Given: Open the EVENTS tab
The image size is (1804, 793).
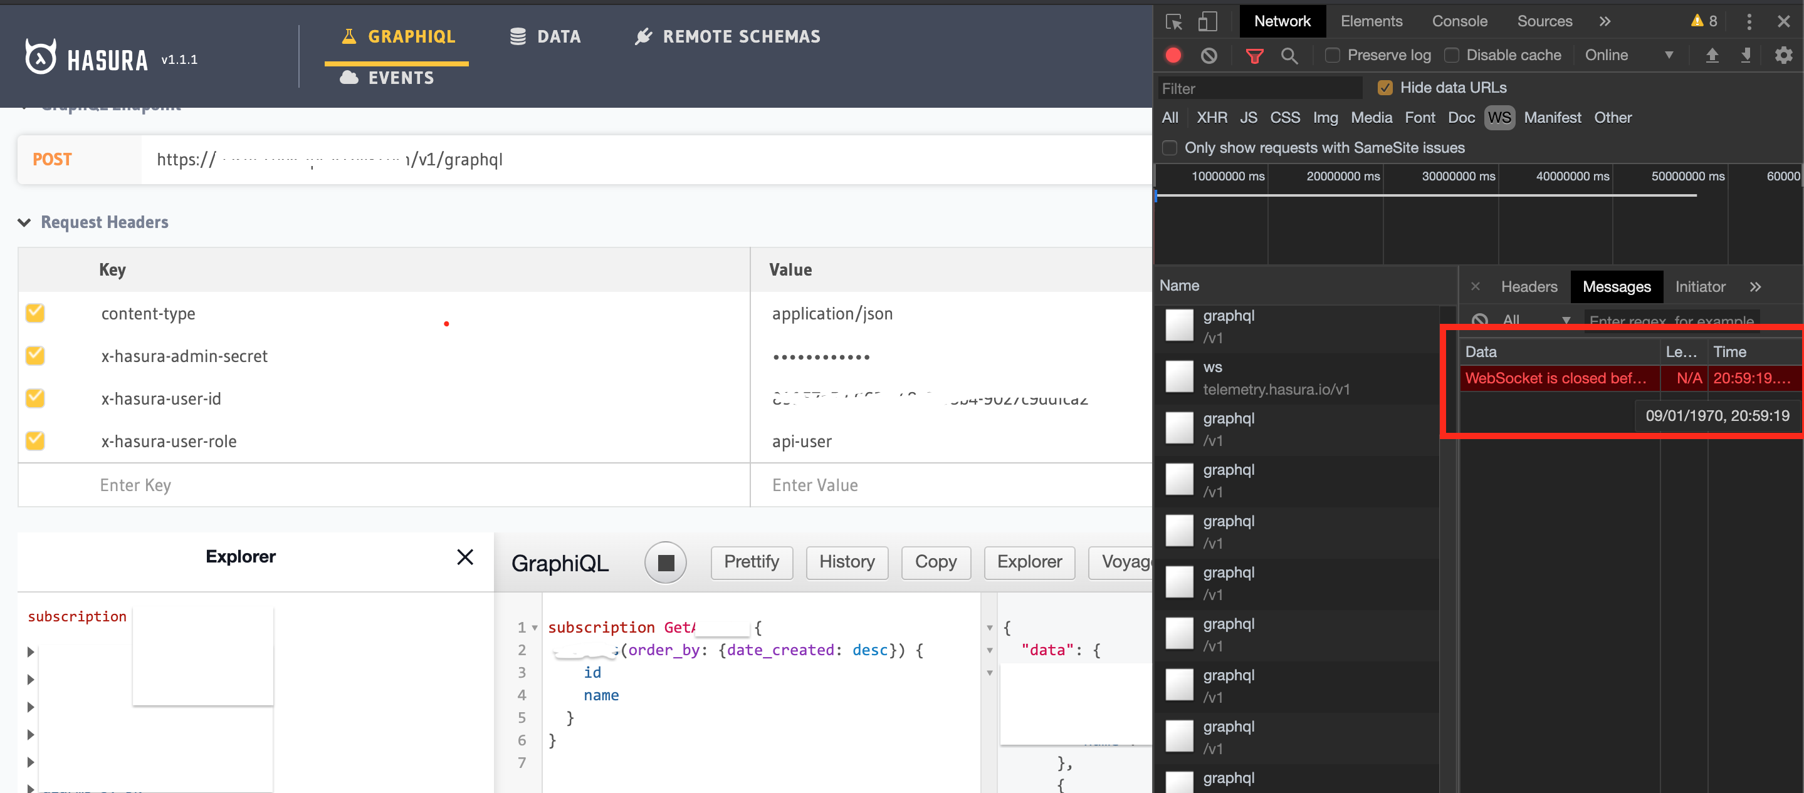Looking at the screenshot, I should point(387,78).
